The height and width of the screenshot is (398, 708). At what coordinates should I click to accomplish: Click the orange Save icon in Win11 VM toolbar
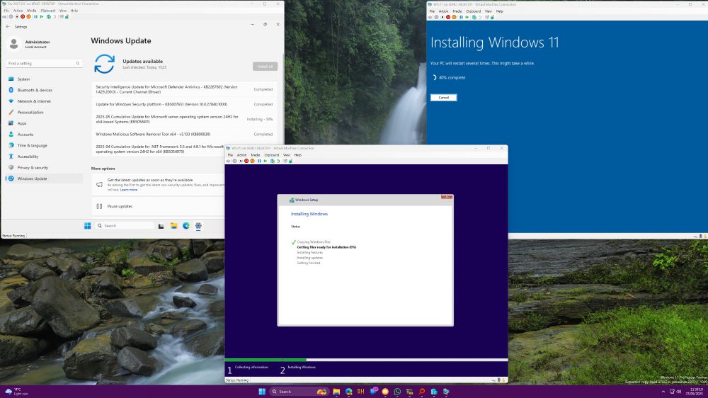[455, 17]
